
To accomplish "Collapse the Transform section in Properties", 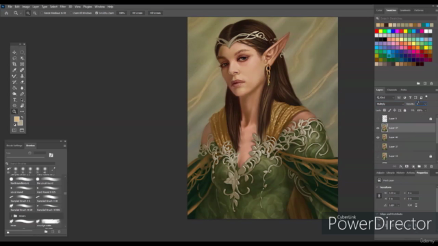I will tap(377, 187).
